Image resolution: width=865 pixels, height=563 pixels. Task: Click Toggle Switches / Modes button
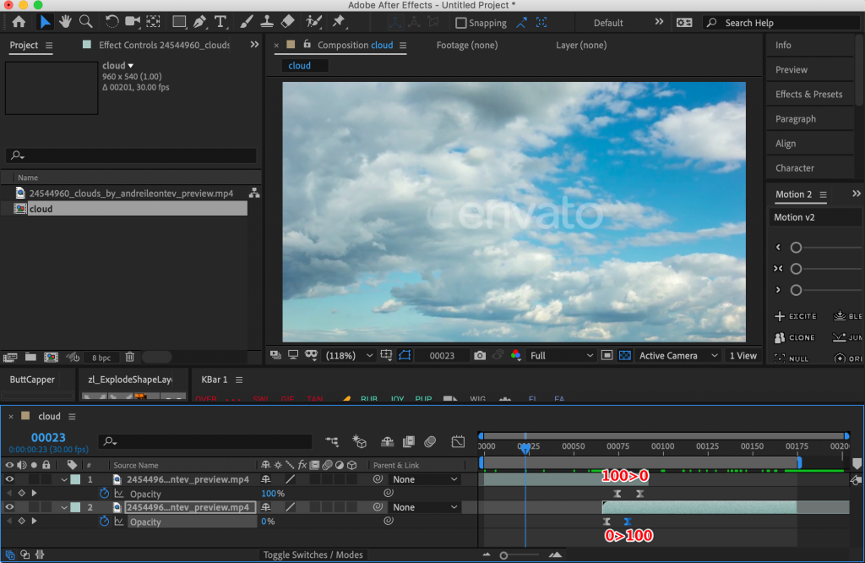pyautogui.click(x=313, y=555)
